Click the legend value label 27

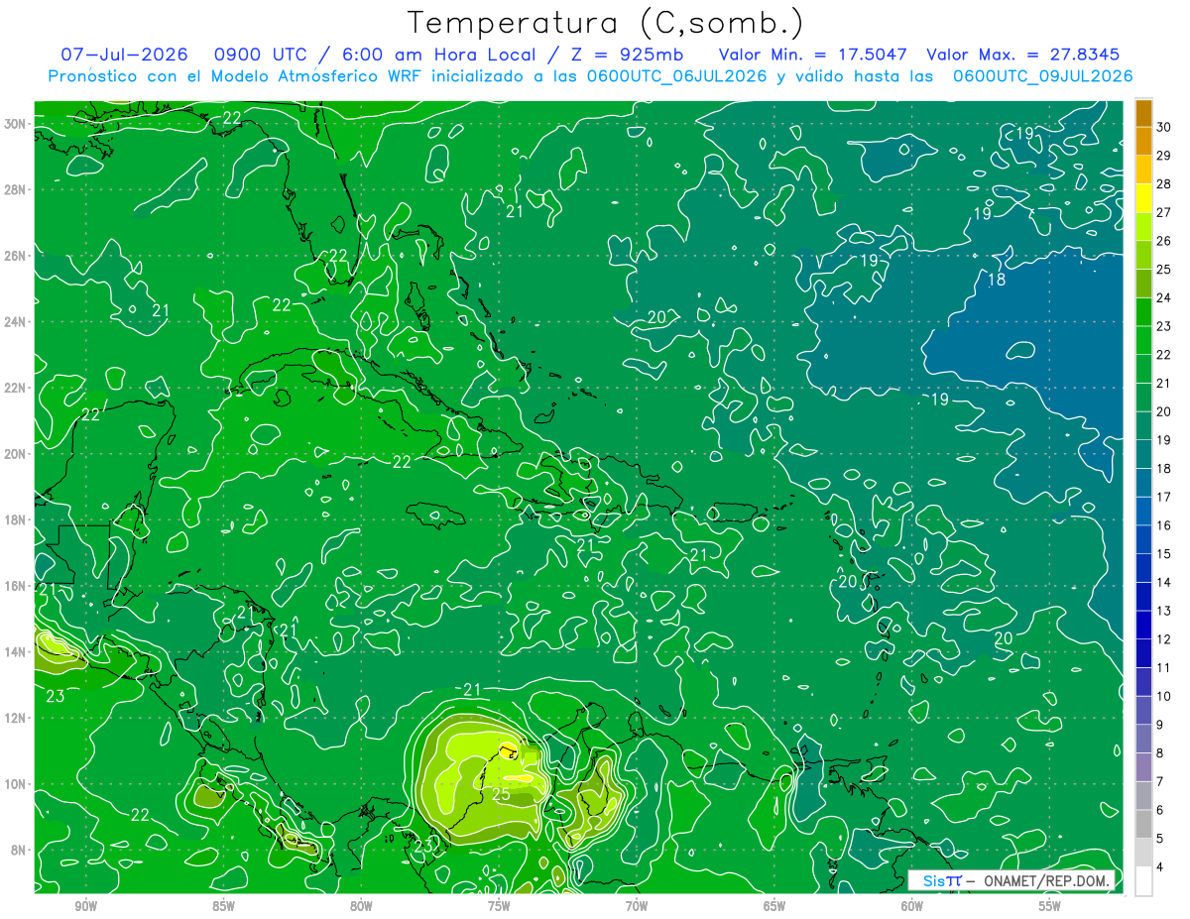[x=1164, y=212]
